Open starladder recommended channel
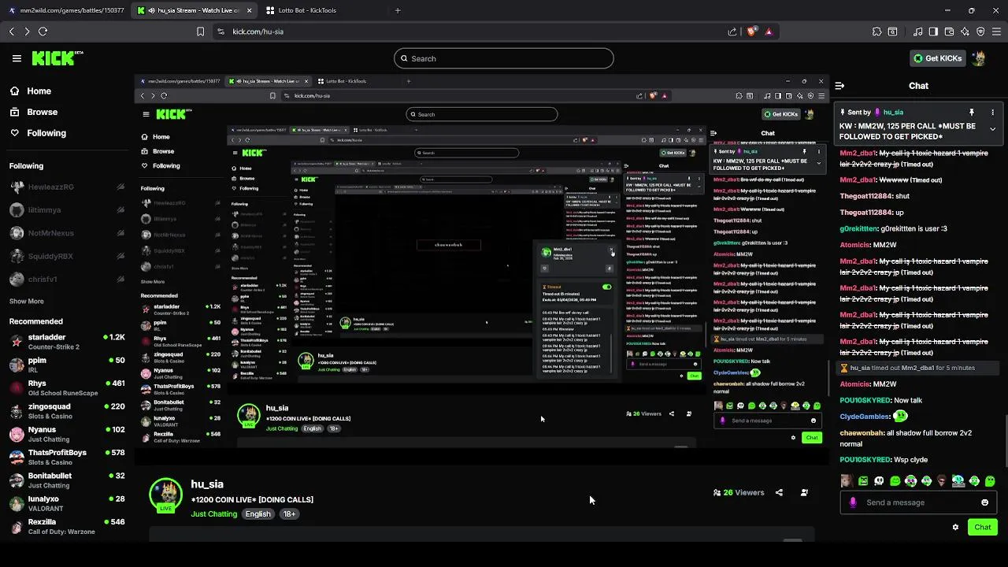Viewport: 1008px width, 567px height. (x=67, y=342)
